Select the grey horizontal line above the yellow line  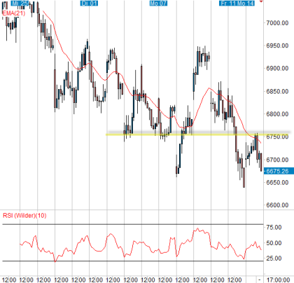point(199,132)
